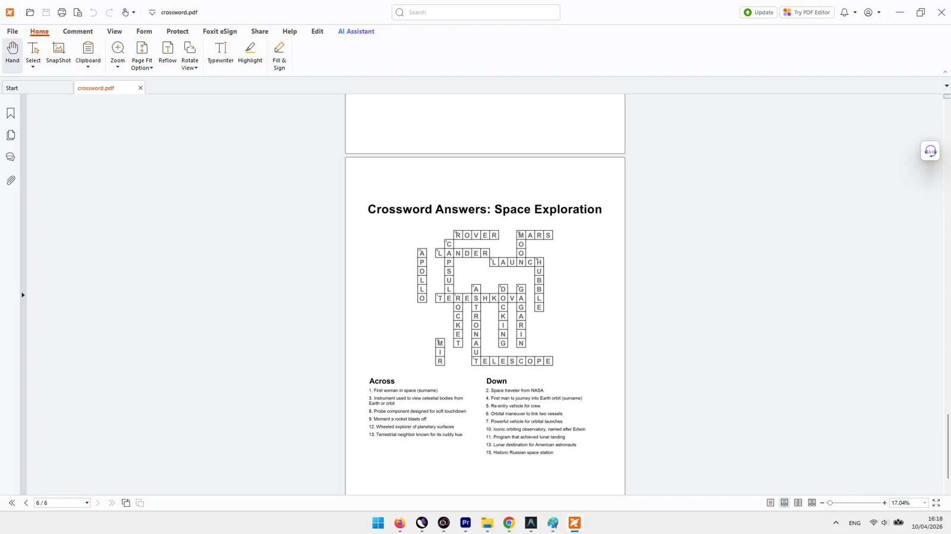Viewport: 951px width, 534px height.
Task: Open Firefox from taskbar
Action: (400, 523)
